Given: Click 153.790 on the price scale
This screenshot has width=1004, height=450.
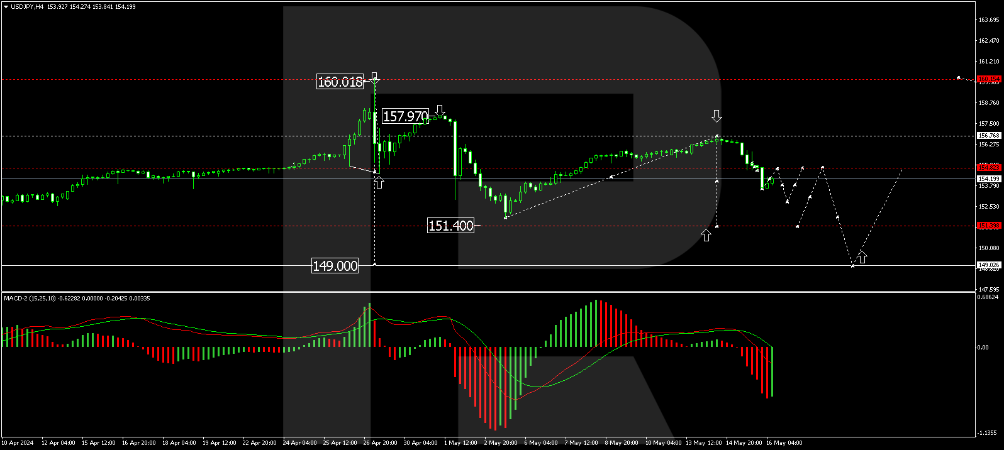Looking at the screenshot, I should coord(989,186).
